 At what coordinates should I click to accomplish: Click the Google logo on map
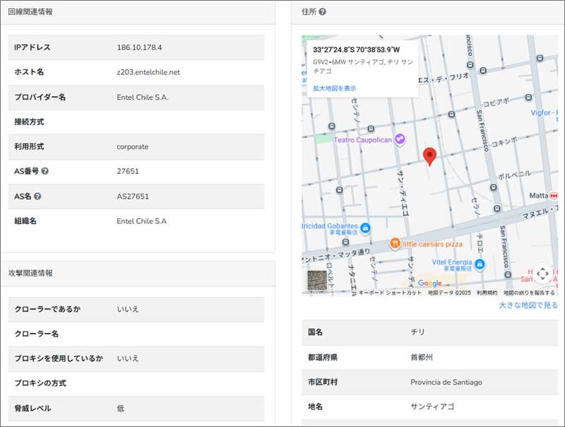[429, 283]
